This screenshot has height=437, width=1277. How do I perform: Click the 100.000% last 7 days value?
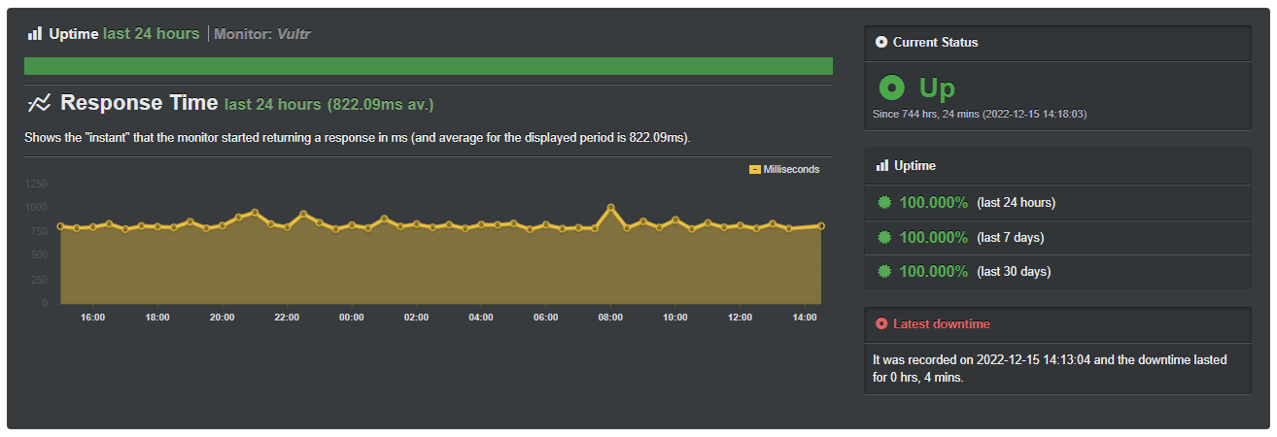933,238
